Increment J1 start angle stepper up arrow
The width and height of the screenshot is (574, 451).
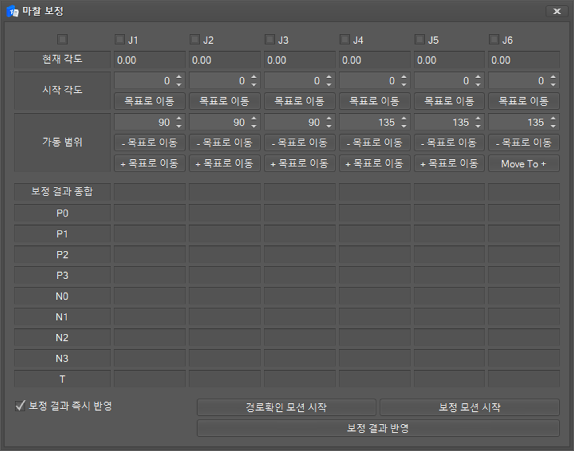[x=179, y=77]
